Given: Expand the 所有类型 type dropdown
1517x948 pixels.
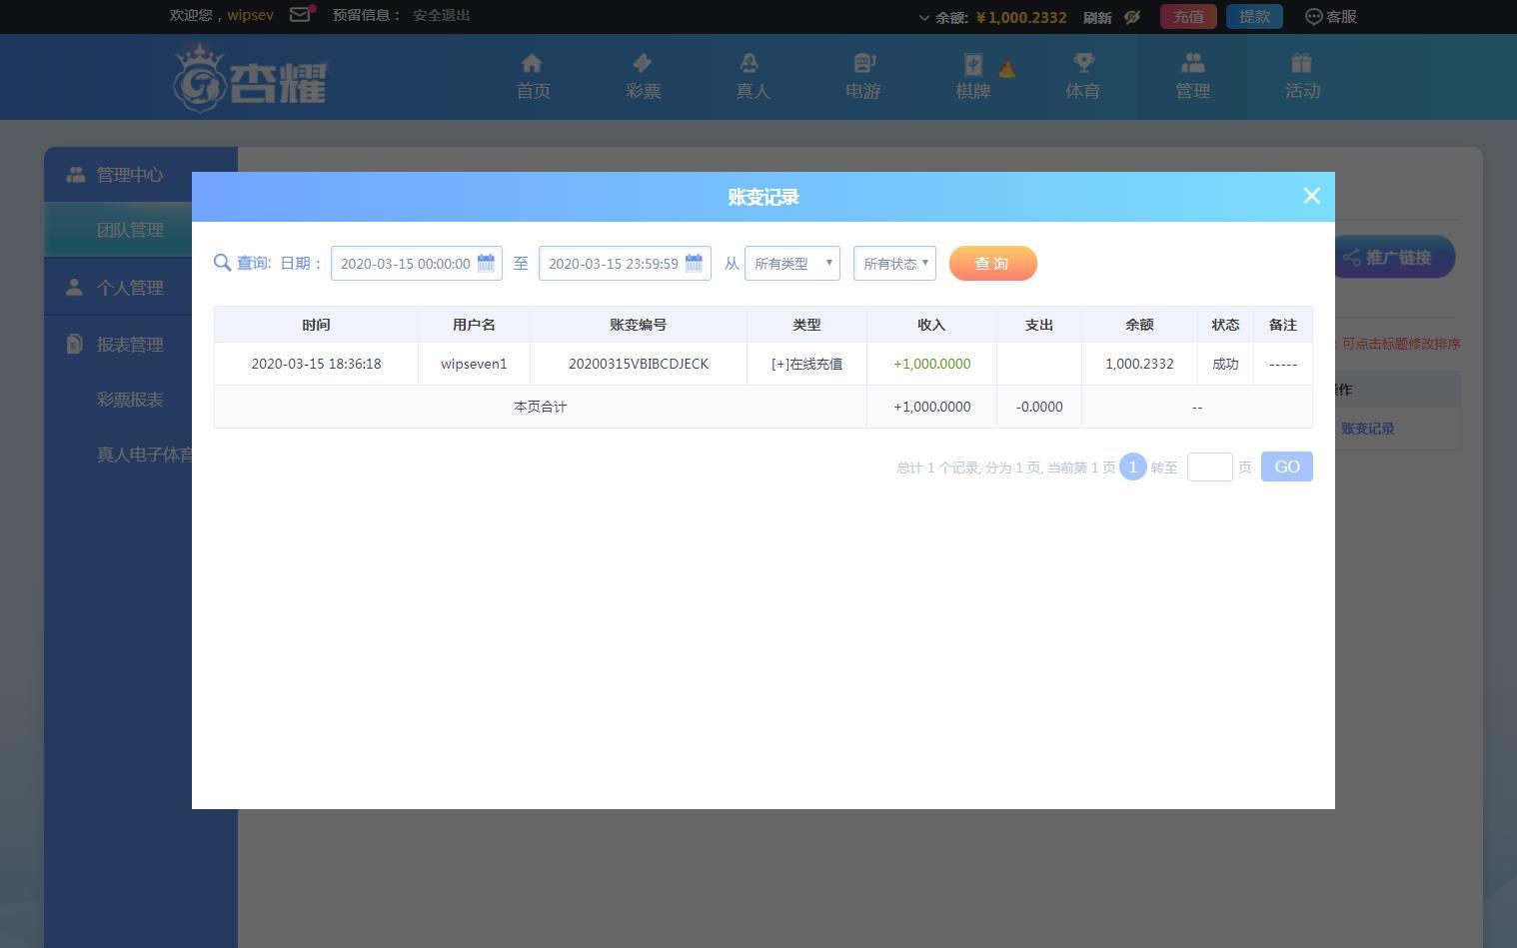Looking at the screenshot, I should point(792,264).
